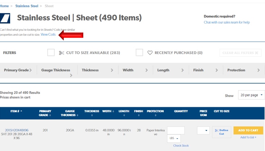Viewport: 265px width, 151px height.
Task: Open the Price UOM dropdown
Action: pyautogui.click(x=203, y=130)
